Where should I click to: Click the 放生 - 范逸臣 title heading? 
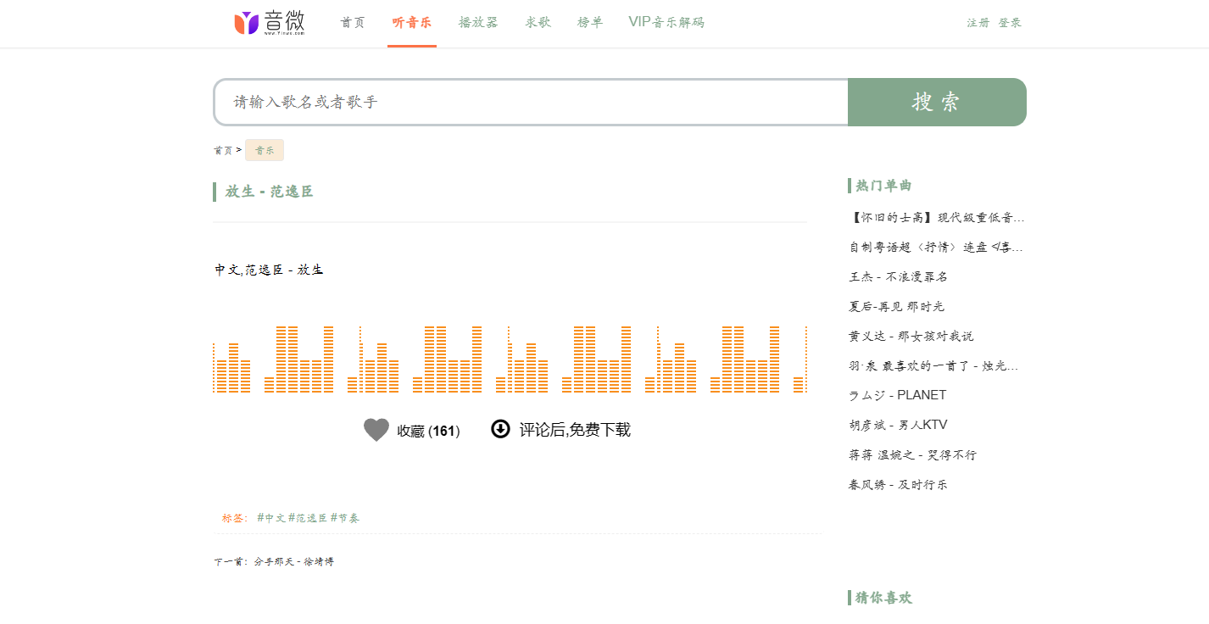coord(270,192)
